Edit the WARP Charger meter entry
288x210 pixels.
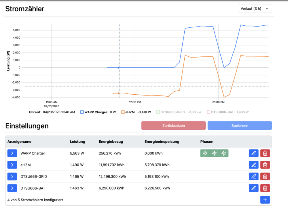[253, 153]
